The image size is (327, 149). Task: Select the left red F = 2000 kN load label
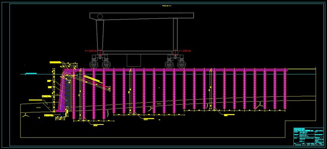(91, 51)
